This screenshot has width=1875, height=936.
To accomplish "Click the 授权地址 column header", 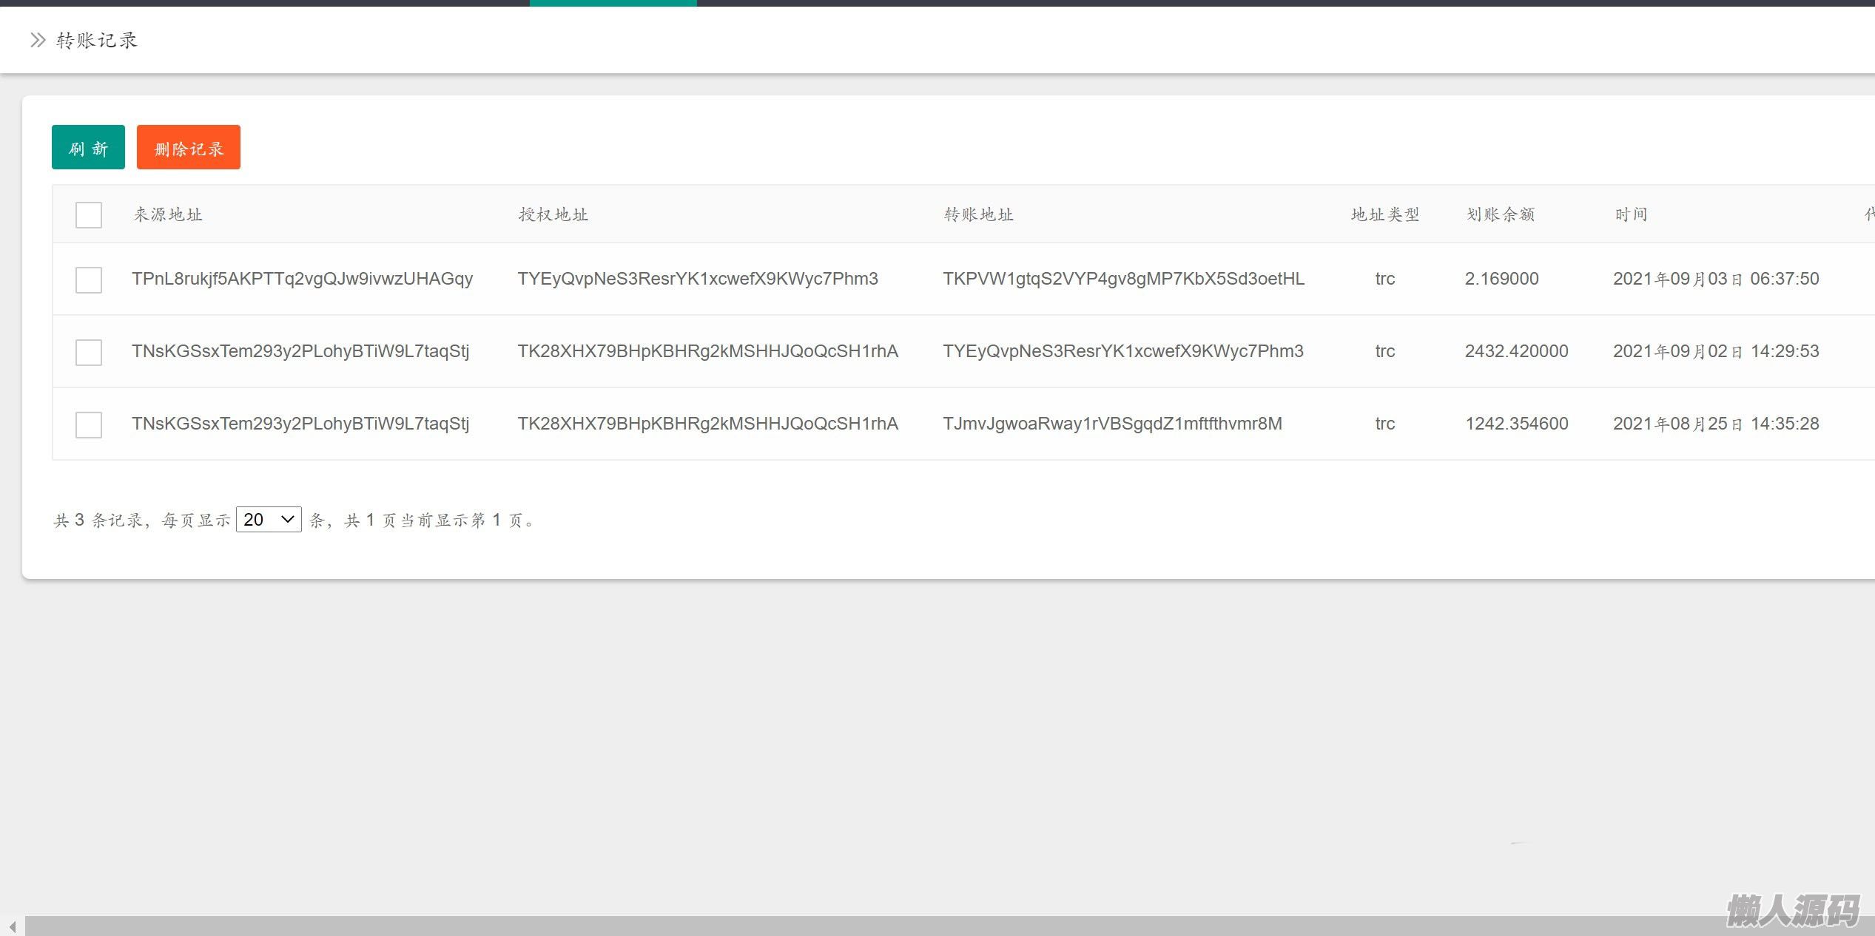I will point(553,215).
